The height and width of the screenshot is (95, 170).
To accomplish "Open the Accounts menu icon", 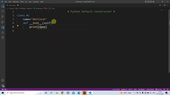I will tap(3, 80).
